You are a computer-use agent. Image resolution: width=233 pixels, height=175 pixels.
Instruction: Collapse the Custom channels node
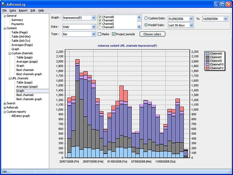click(10, 53)
